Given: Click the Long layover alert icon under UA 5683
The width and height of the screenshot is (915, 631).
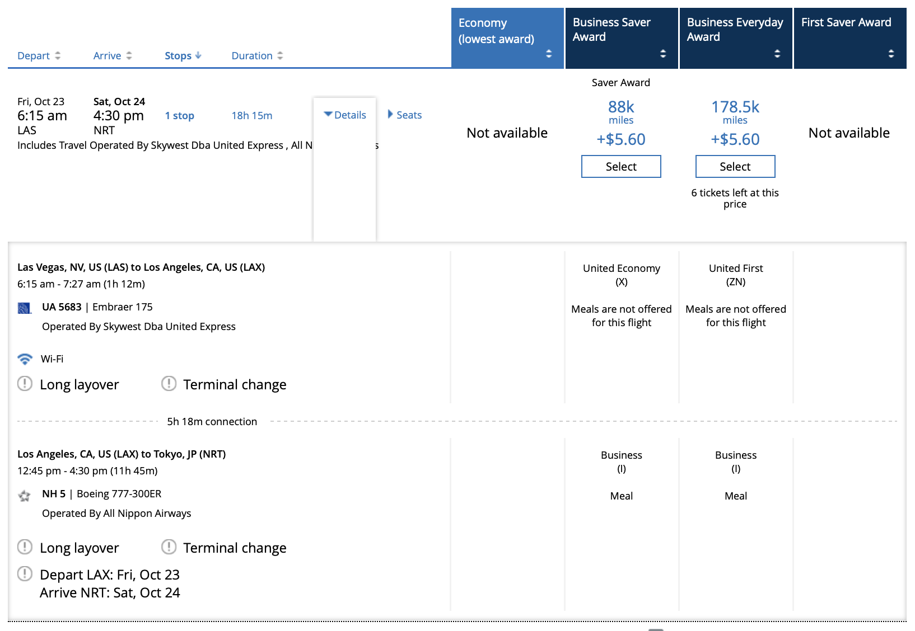Looking at the screenshot, I should pos(25,383).
